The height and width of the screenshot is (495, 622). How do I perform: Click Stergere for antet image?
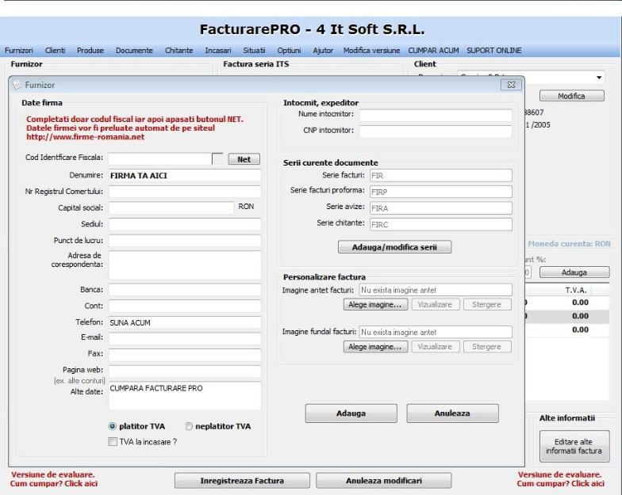point(487,304)
